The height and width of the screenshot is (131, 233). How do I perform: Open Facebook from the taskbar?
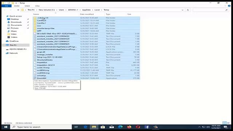pyautogui.click(x=147, y=127)
